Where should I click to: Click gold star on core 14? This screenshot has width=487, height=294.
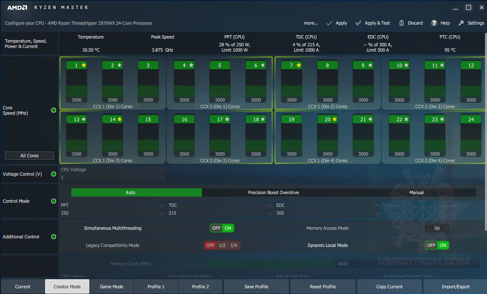(120, 119)
